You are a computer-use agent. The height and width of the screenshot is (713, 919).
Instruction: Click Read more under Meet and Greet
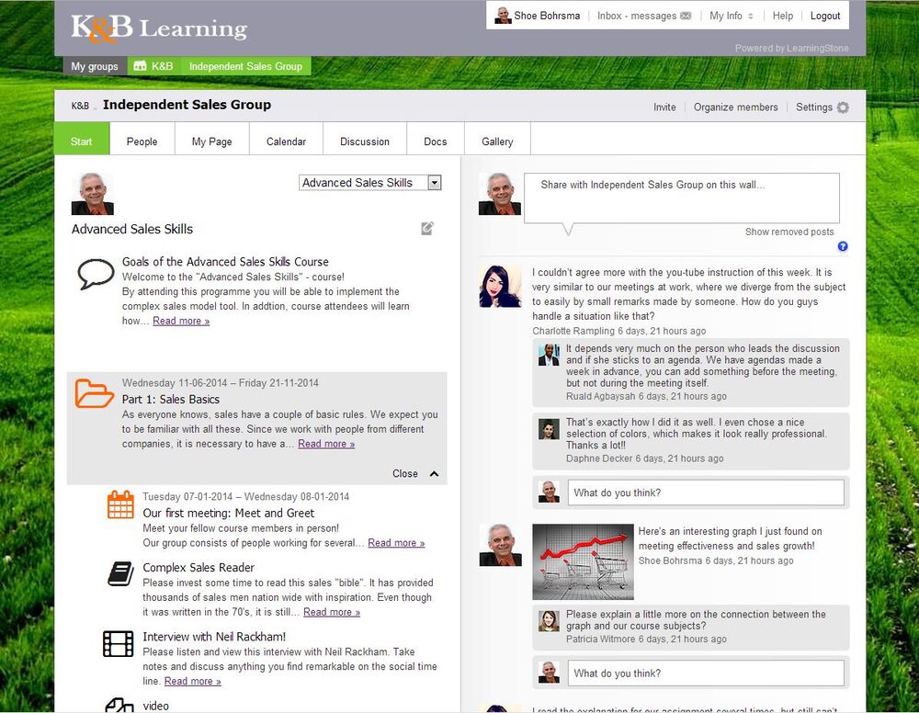pos(396,542)
